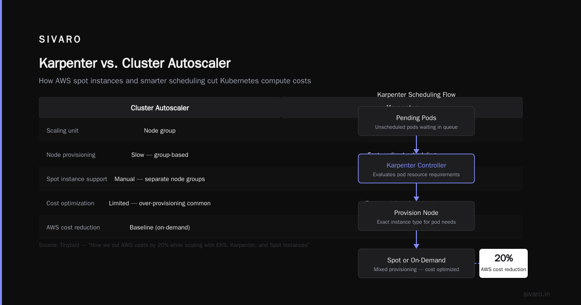Viewport: 581px width, 305px height.
Task: Select the Cluster Autoscaler column header
Action: pyautogui.click(x=160, y=108)
